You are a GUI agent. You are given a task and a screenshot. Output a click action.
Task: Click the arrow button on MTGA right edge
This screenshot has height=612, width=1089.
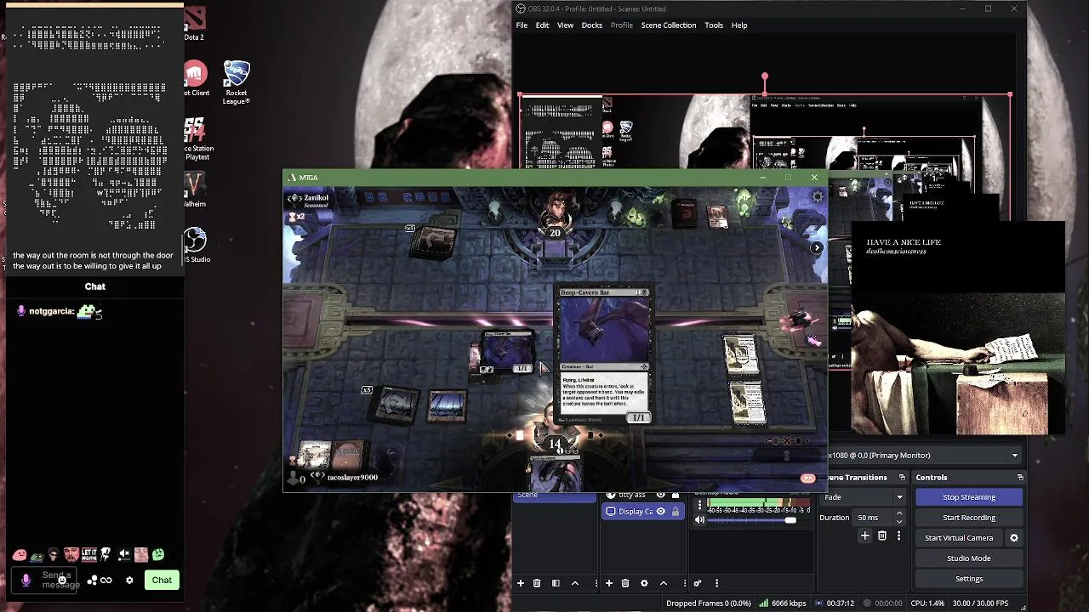pyautogui.click(x=816, y=248)
